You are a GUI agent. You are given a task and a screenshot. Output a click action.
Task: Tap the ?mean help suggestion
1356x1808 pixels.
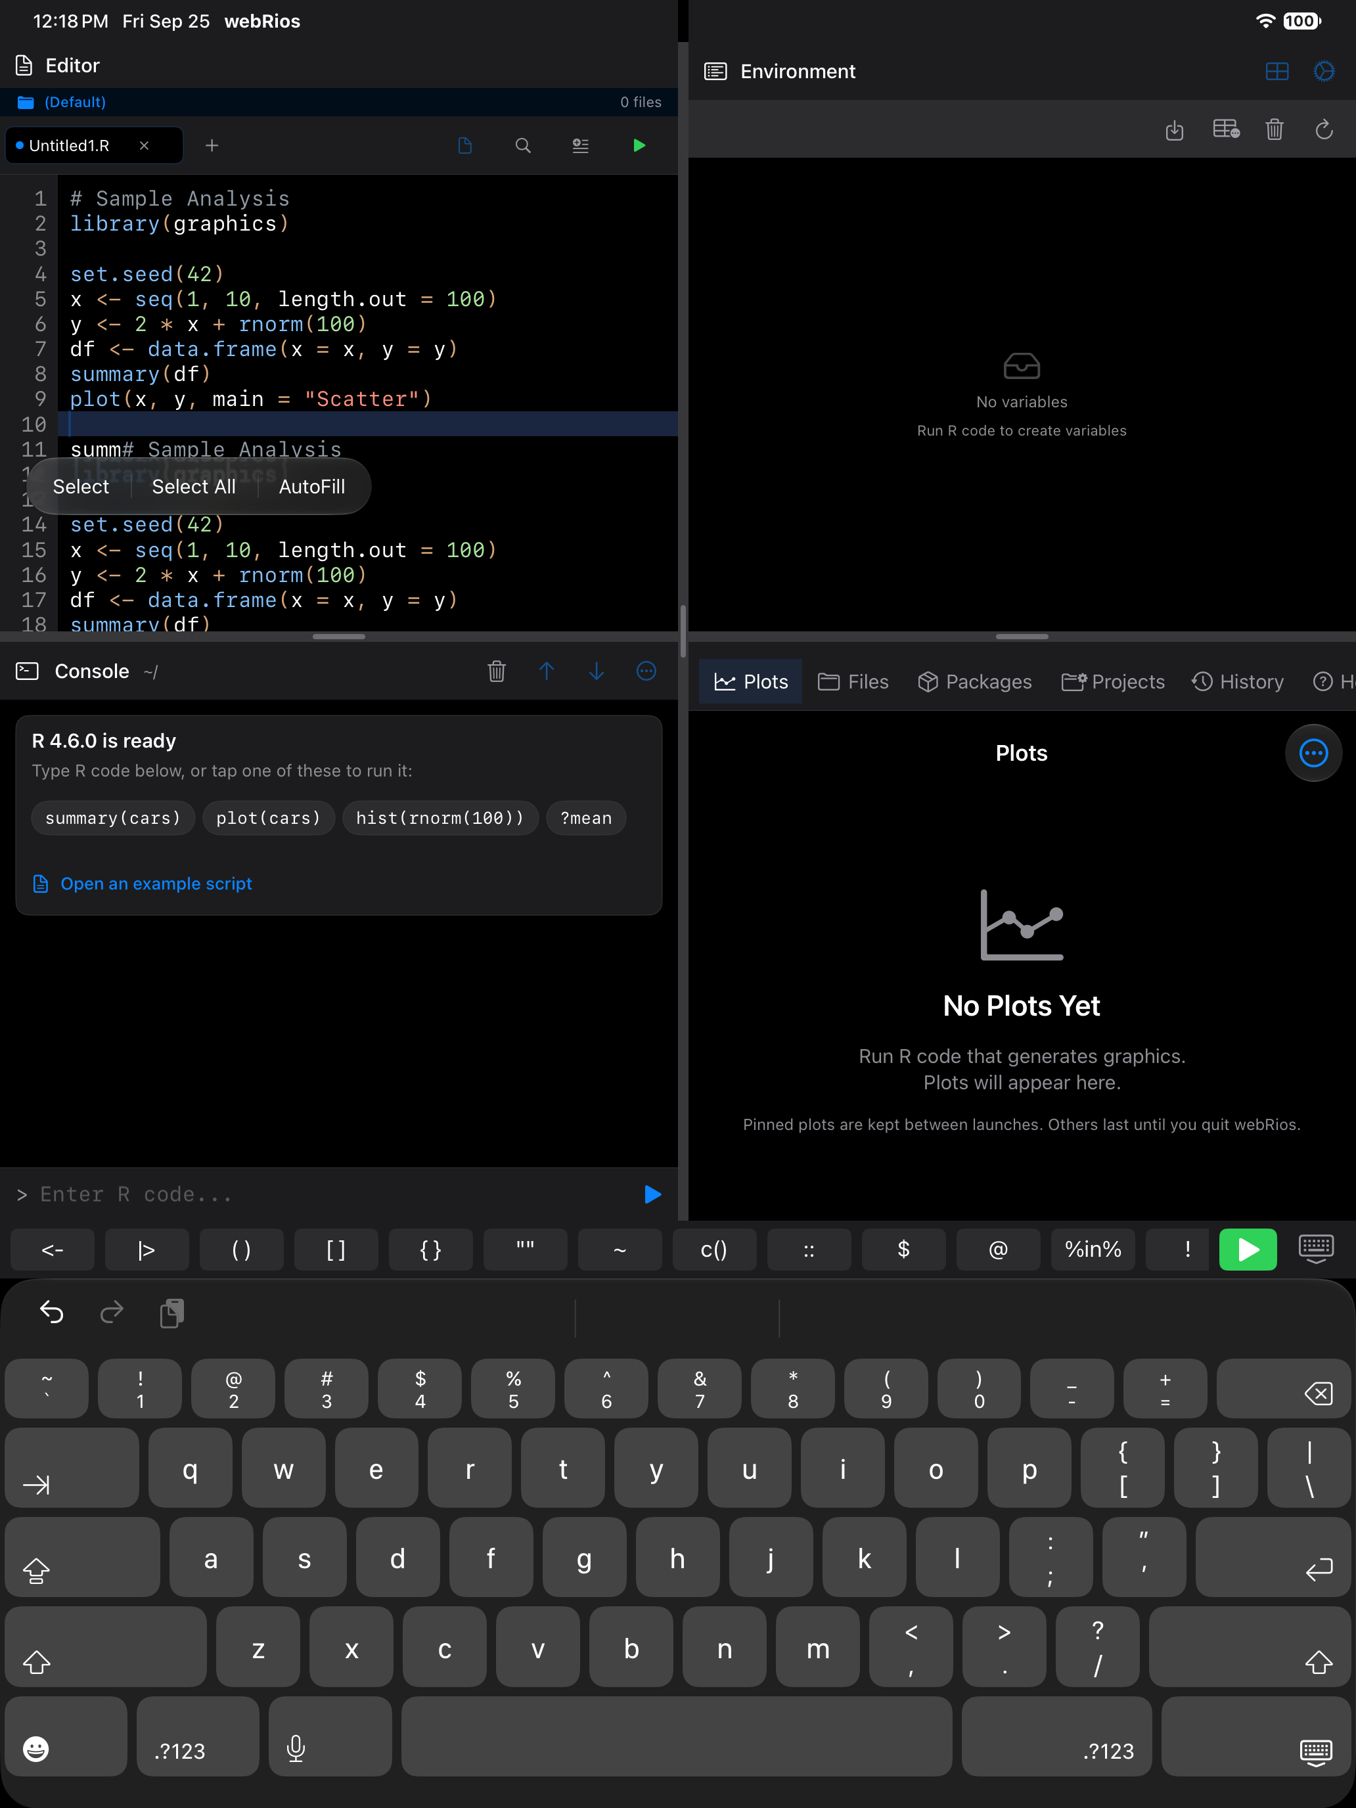(586, 818)
